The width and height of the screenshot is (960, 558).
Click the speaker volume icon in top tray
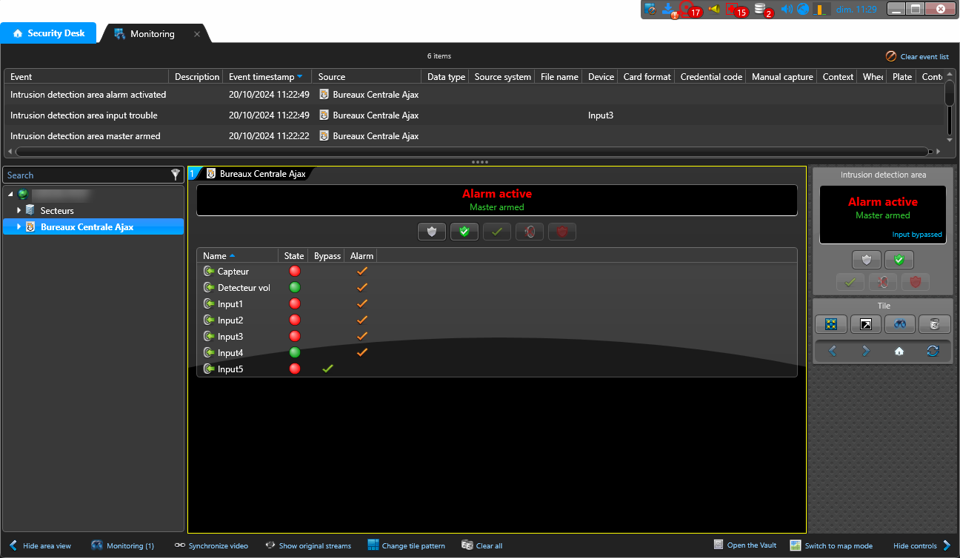click(x=786, y=10)
